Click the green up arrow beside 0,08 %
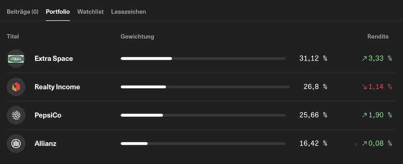The width and height of the screenshot is (403, 164). 364,143
